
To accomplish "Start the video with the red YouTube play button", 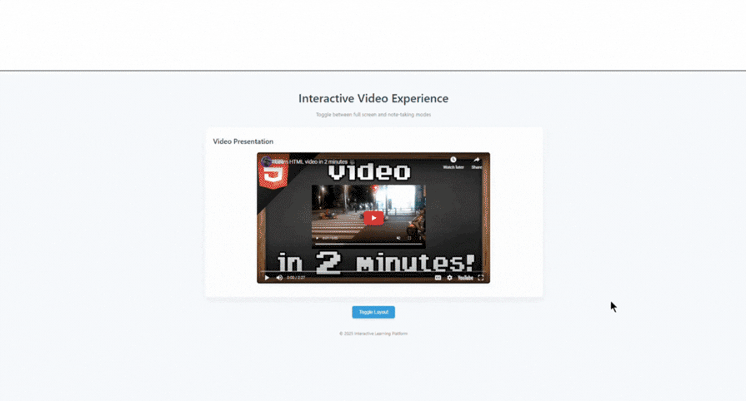I will (x=373, y=218).
